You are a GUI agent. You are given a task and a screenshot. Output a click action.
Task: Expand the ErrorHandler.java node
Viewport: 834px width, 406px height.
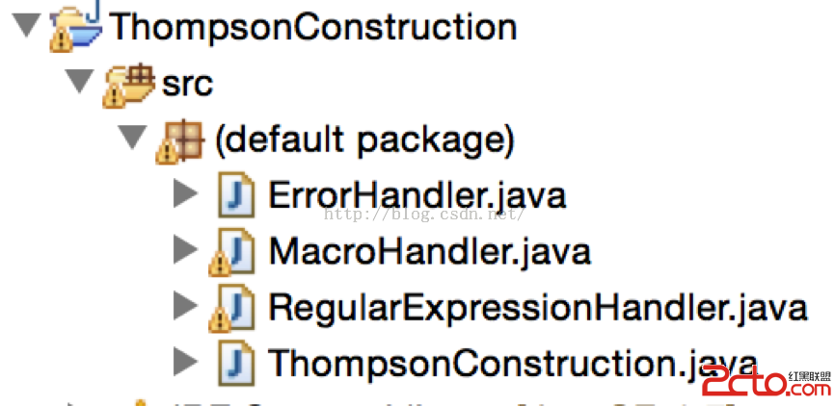pos(186,195)
